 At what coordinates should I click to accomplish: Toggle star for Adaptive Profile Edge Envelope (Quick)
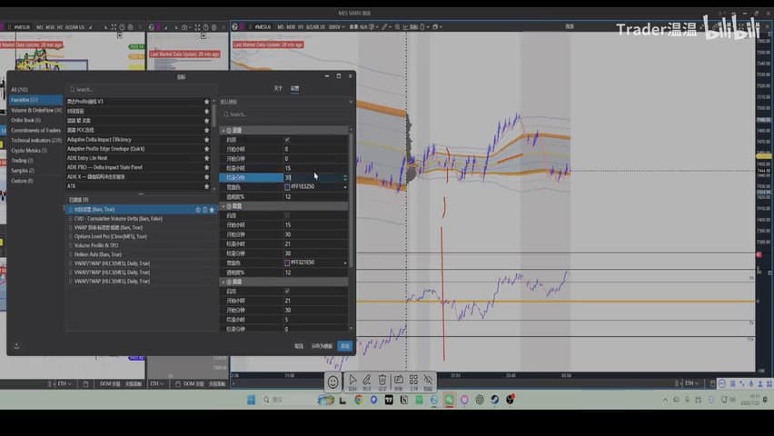click(x=207, y=149)
